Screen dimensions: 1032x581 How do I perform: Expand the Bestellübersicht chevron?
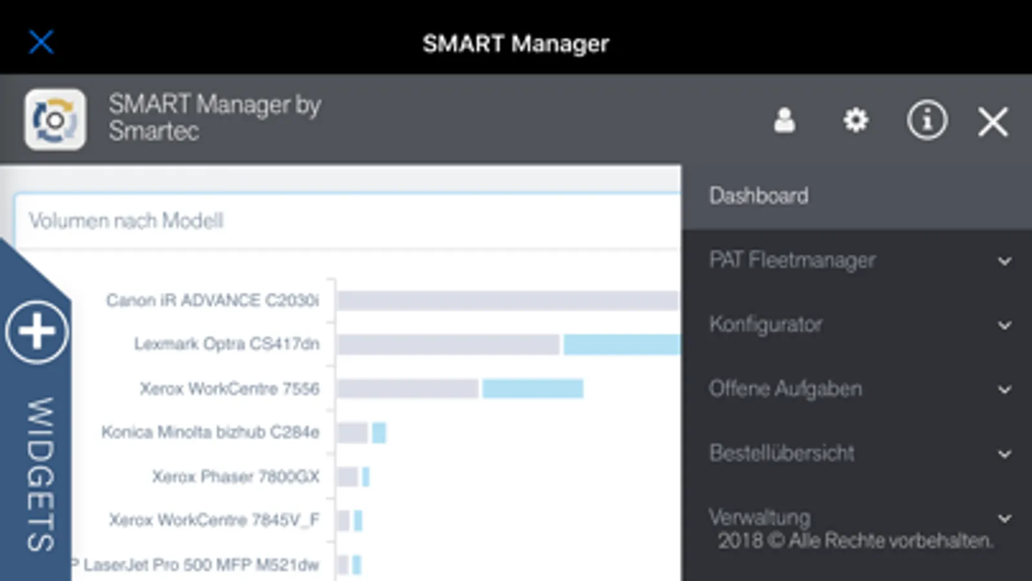1004,454
